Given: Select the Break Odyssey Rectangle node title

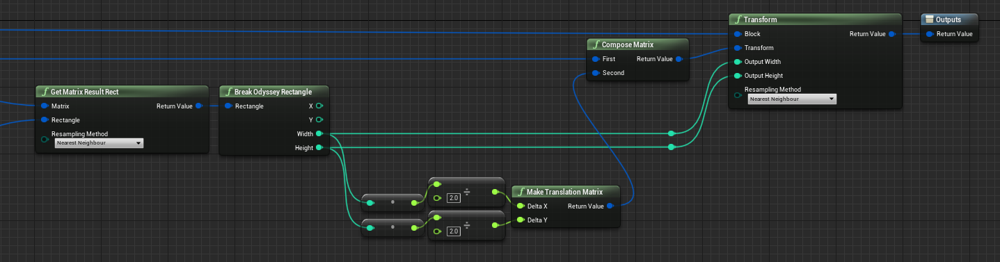Looking at the screenshot, I should pos(273,92).
